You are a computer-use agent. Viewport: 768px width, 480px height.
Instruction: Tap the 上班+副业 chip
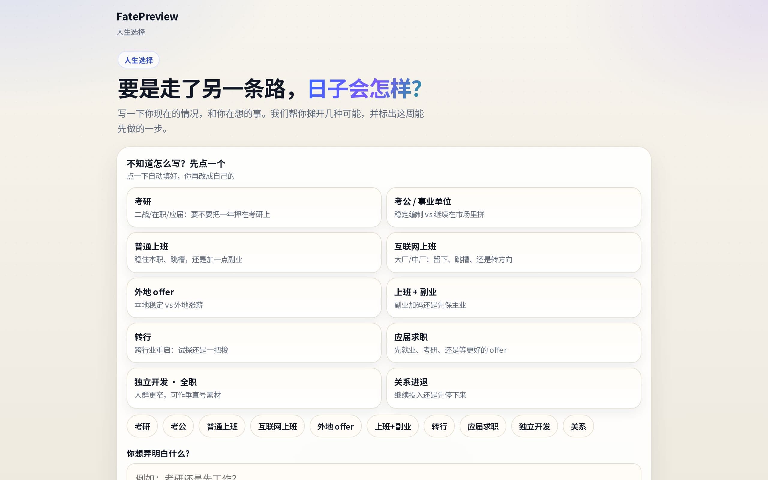[393, 426]
